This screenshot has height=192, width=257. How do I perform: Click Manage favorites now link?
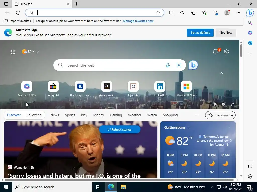pyautogui.click(x=138, y=21)
